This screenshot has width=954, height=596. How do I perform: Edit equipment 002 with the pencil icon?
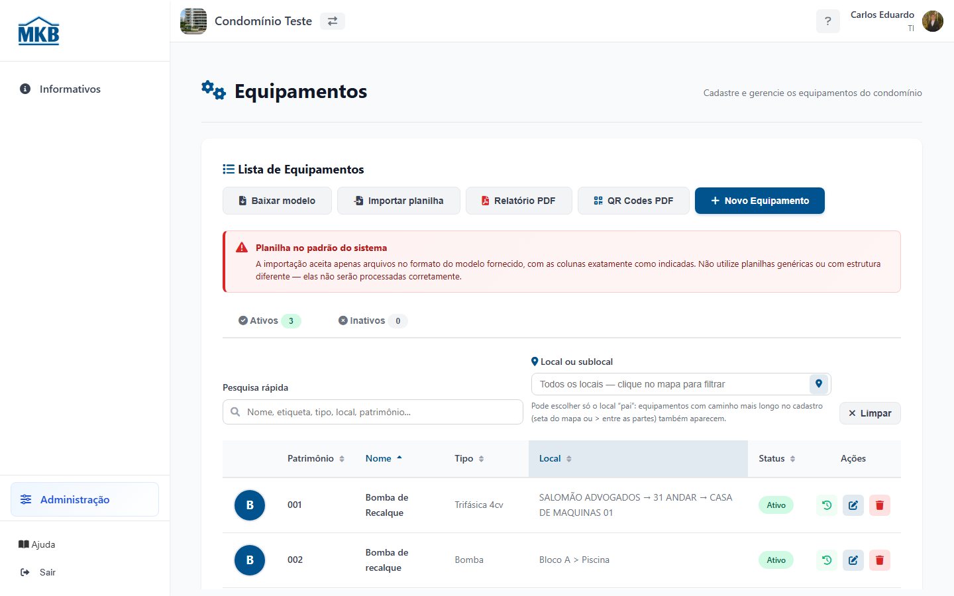[x=853, y=560]
